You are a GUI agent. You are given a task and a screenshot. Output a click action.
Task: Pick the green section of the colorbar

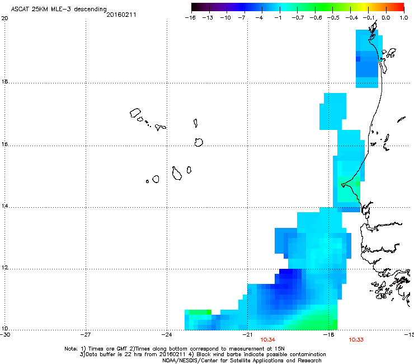tap(324, 7)
